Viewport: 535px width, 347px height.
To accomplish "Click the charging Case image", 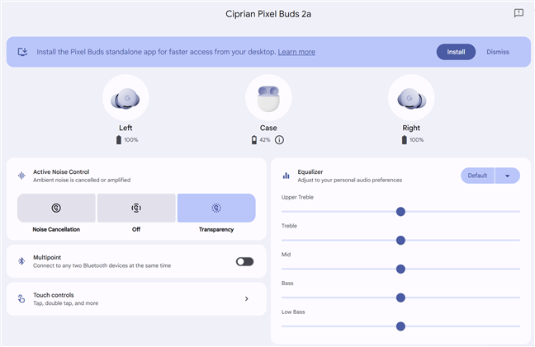I will pos(268,99).
